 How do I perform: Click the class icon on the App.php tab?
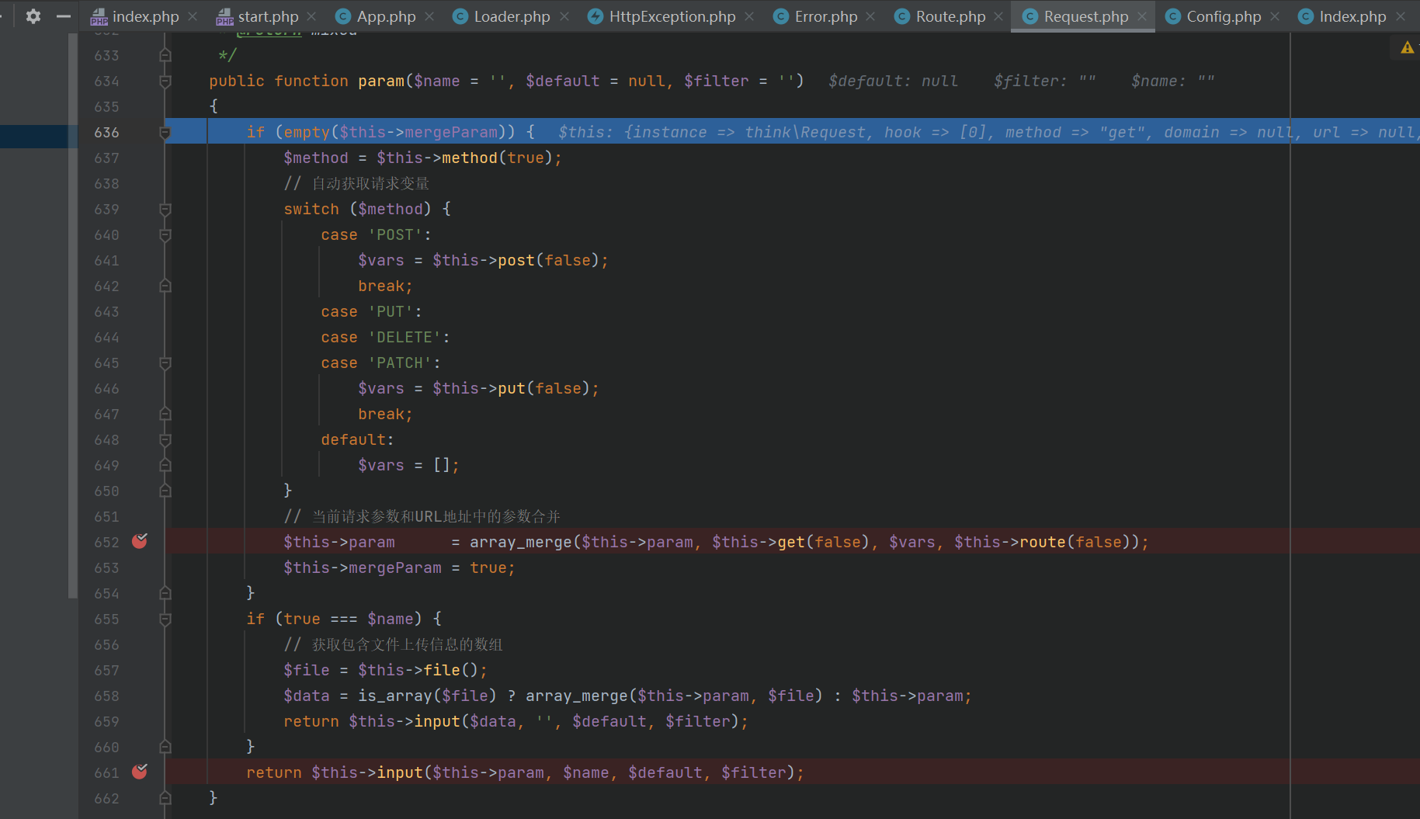[x=342, y=16]
